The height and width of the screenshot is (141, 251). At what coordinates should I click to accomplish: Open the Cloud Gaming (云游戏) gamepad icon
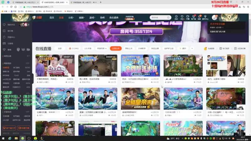[x=4, y=43]
